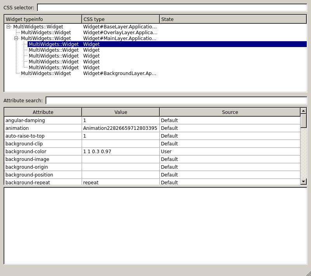Click the attribute table scroll down arrow
Viewport: 311px width, 276px height.
(304, 182)
